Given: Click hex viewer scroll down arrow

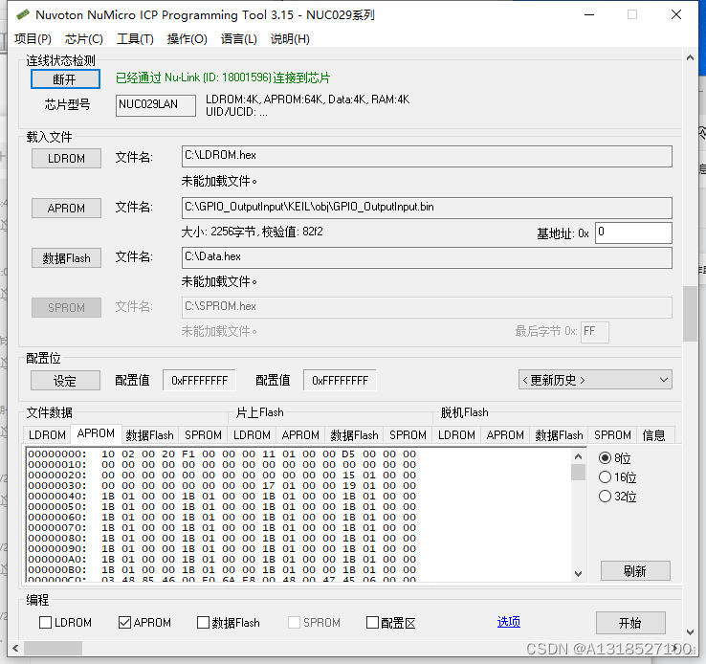Looking at the screenshot, I should tap(579, 574).
